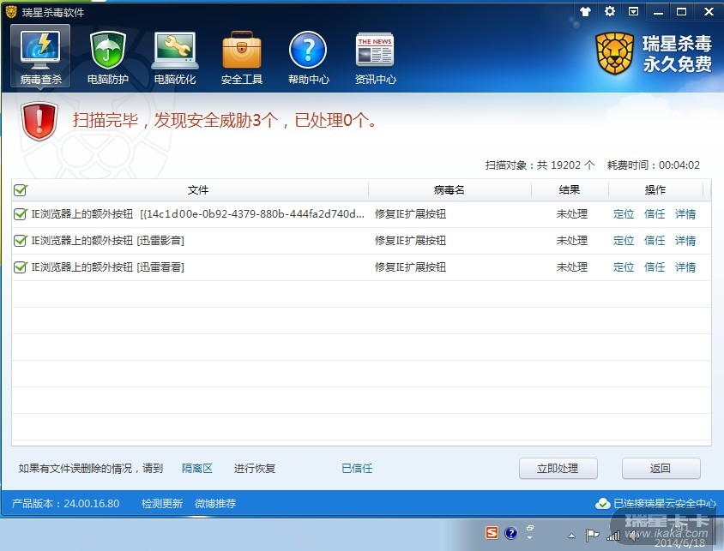Click the 返回 back button

point(661,469)
